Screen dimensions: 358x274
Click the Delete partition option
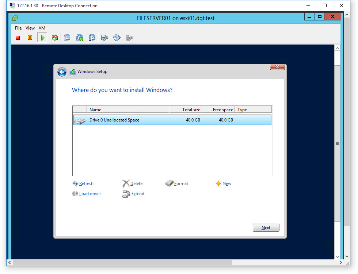coord(136,184)
